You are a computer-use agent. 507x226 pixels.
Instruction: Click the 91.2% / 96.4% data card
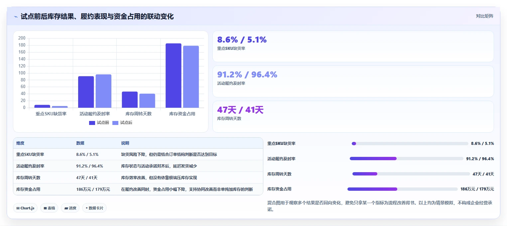[x=353, y=81]
